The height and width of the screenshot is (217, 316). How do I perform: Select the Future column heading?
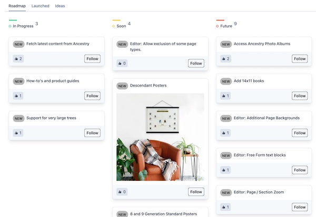pyautogui.click(x=226, y=26)
